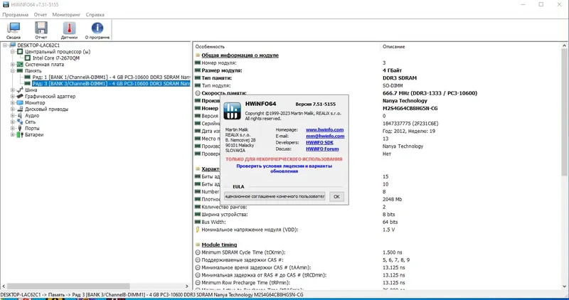Collapse the Память tree node
569x300 pixels.
point(13,71)
